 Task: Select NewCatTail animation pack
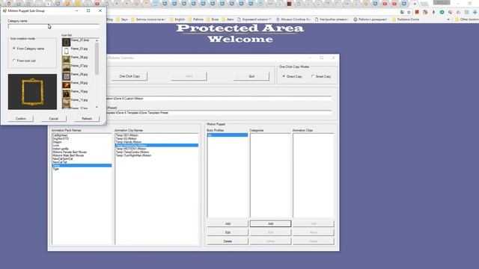(60, 162)
